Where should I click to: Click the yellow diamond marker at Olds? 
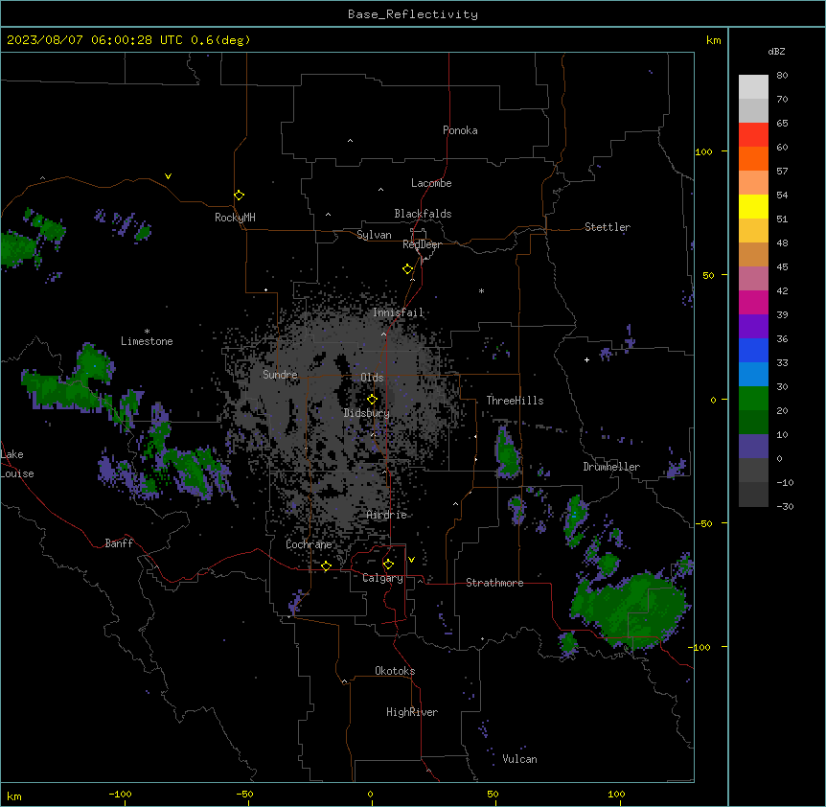(x=372, y=400)
